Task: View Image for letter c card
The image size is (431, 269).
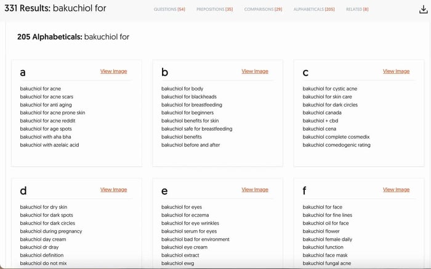Action: click(x=396, y=71)
